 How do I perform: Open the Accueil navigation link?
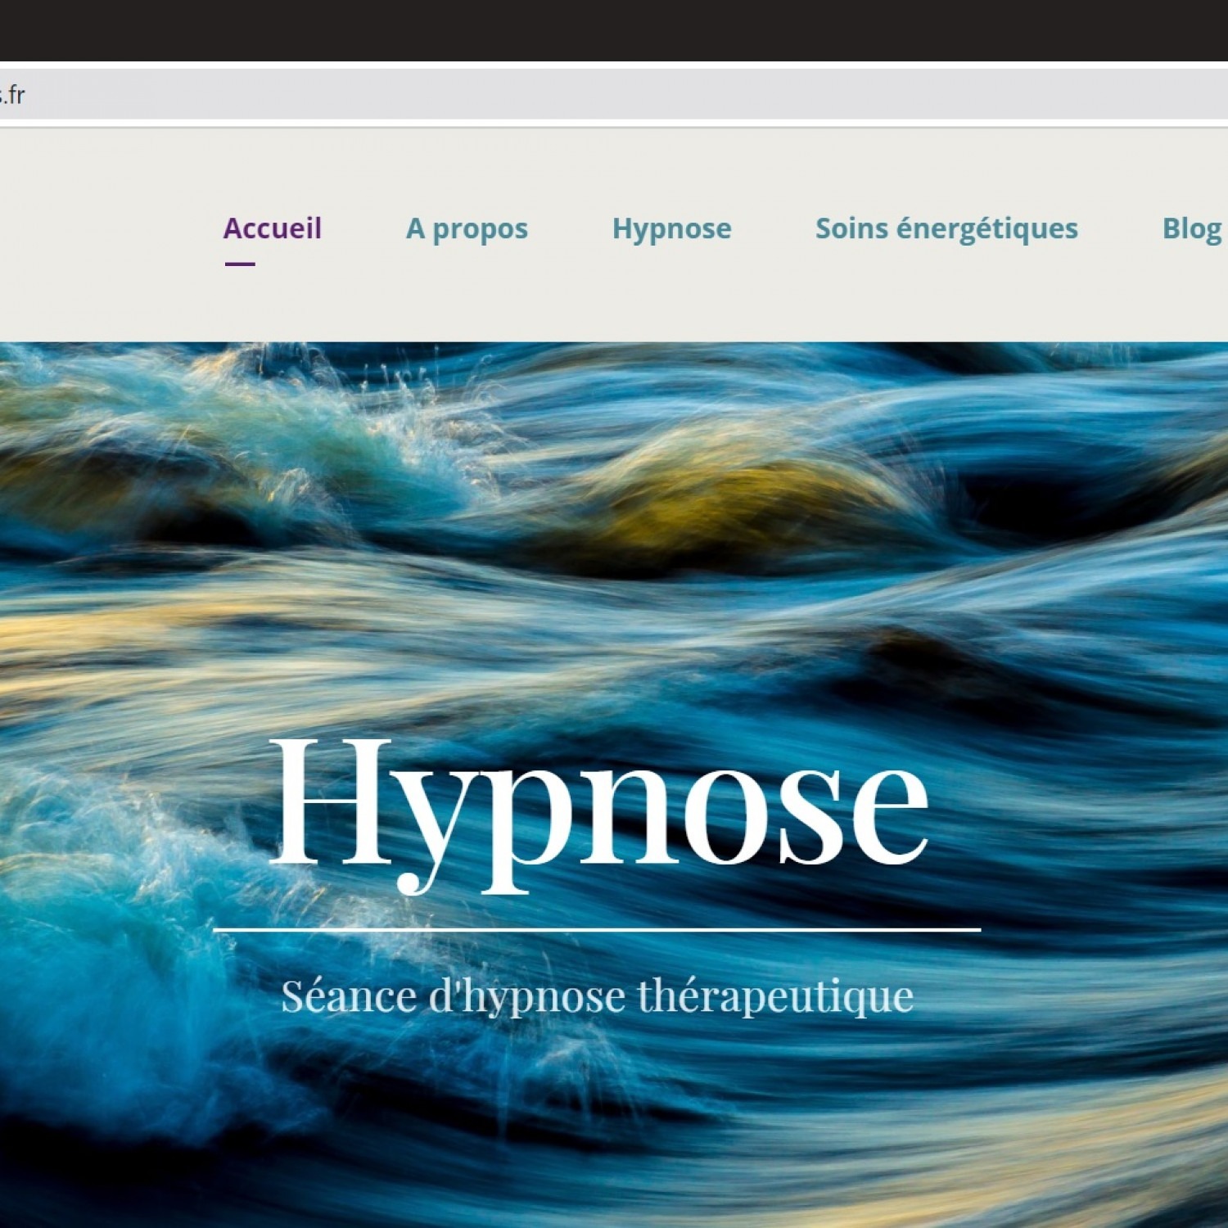pos(272,228)
